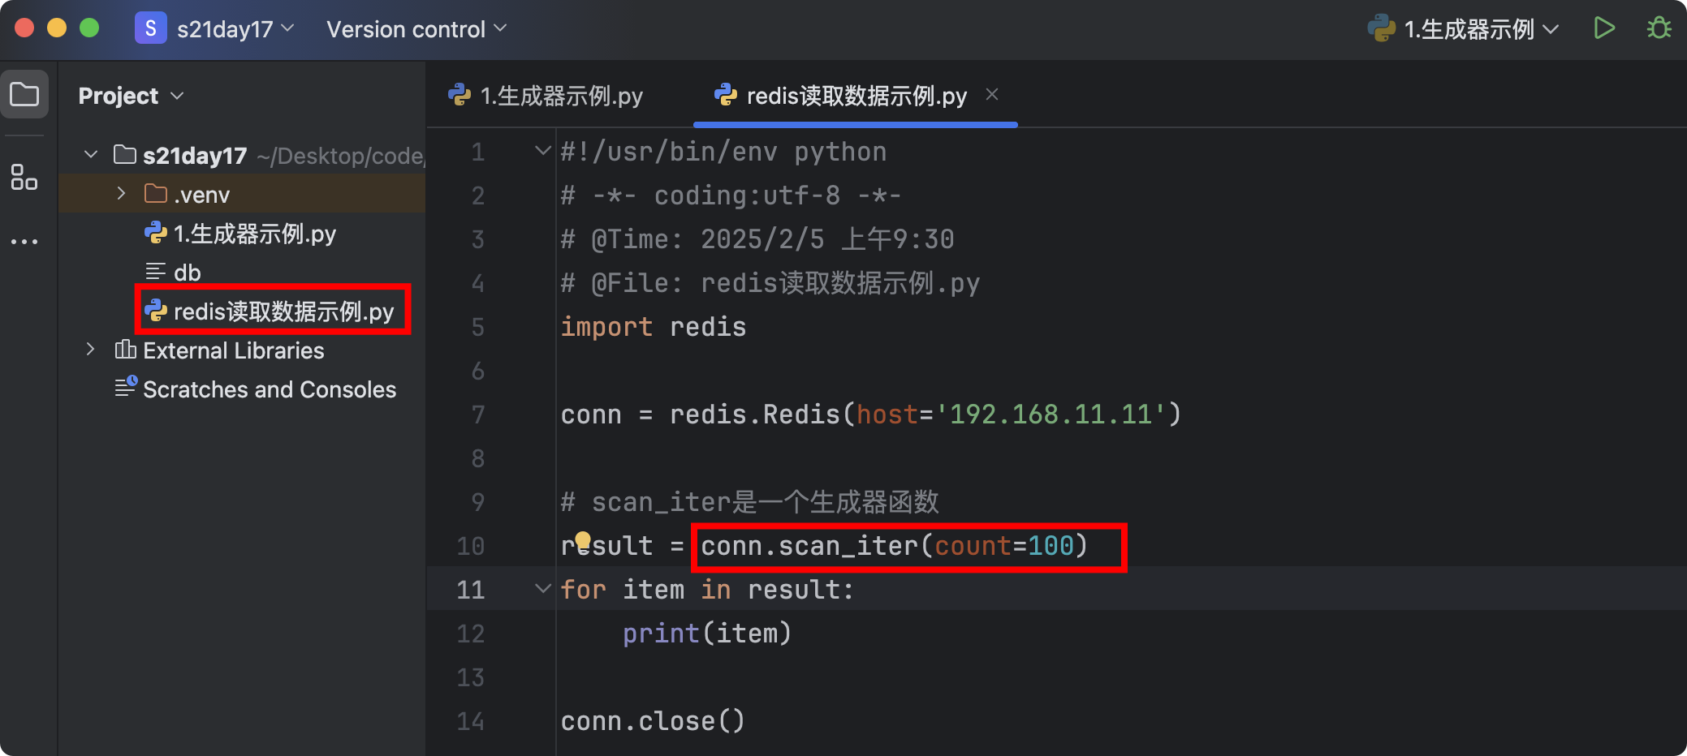Select 1.生成器示例.py in project tree

tap(240, 234)
